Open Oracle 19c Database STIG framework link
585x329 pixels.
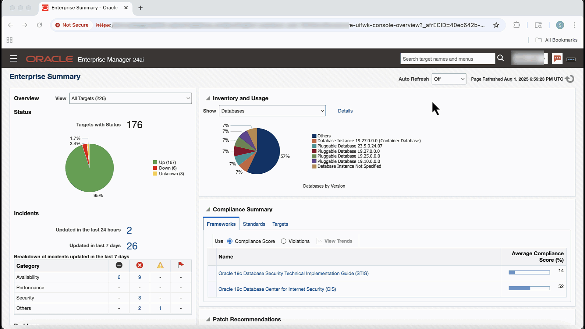click(x=293, y=274)
